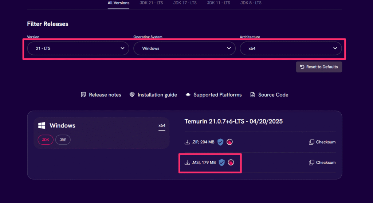Open the Operating System dropdown showing Windows
This screenshot has height=203, width=373.
(x=184, y=48)
